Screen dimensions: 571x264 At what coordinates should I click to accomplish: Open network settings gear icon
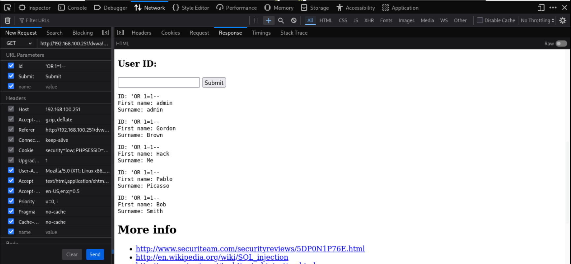coord(563,20)
